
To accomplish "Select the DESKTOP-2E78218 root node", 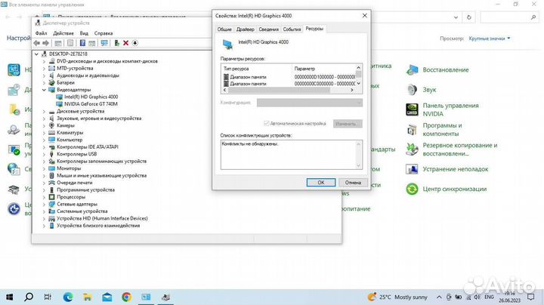I will point(68,54).
